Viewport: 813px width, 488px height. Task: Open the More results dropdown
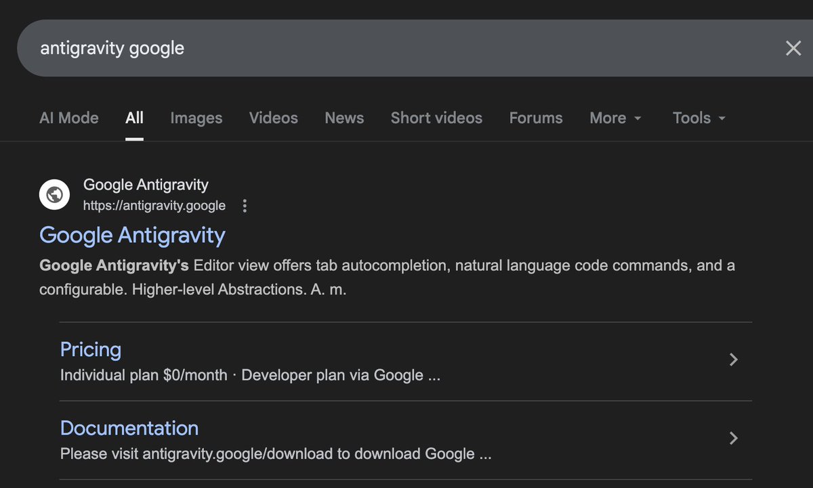(614, 118)
